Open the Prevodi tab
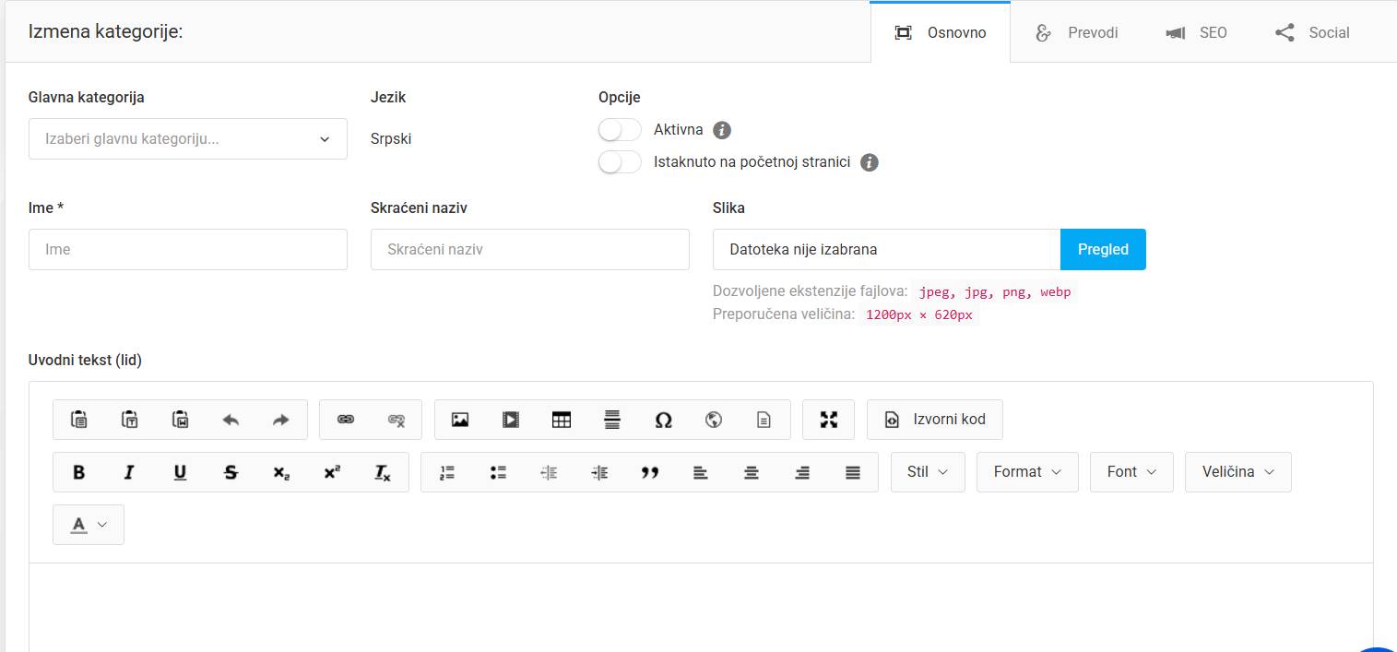The height and width of the screenshot is (652, 1397). pos(1077,33)
